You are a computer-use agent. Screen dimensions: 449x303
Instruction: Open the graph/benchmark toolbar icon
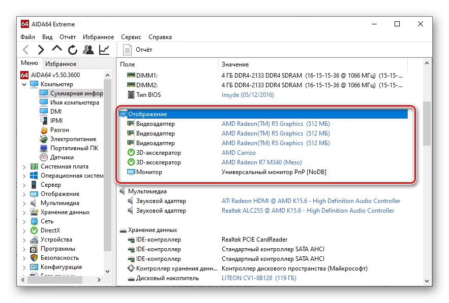(x=104, y=50)
